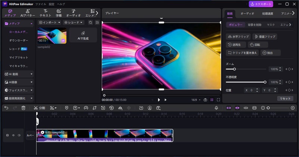Select the マスク sub-tab
The height and width of the screenshot is (157, 299).
[271, 25]
